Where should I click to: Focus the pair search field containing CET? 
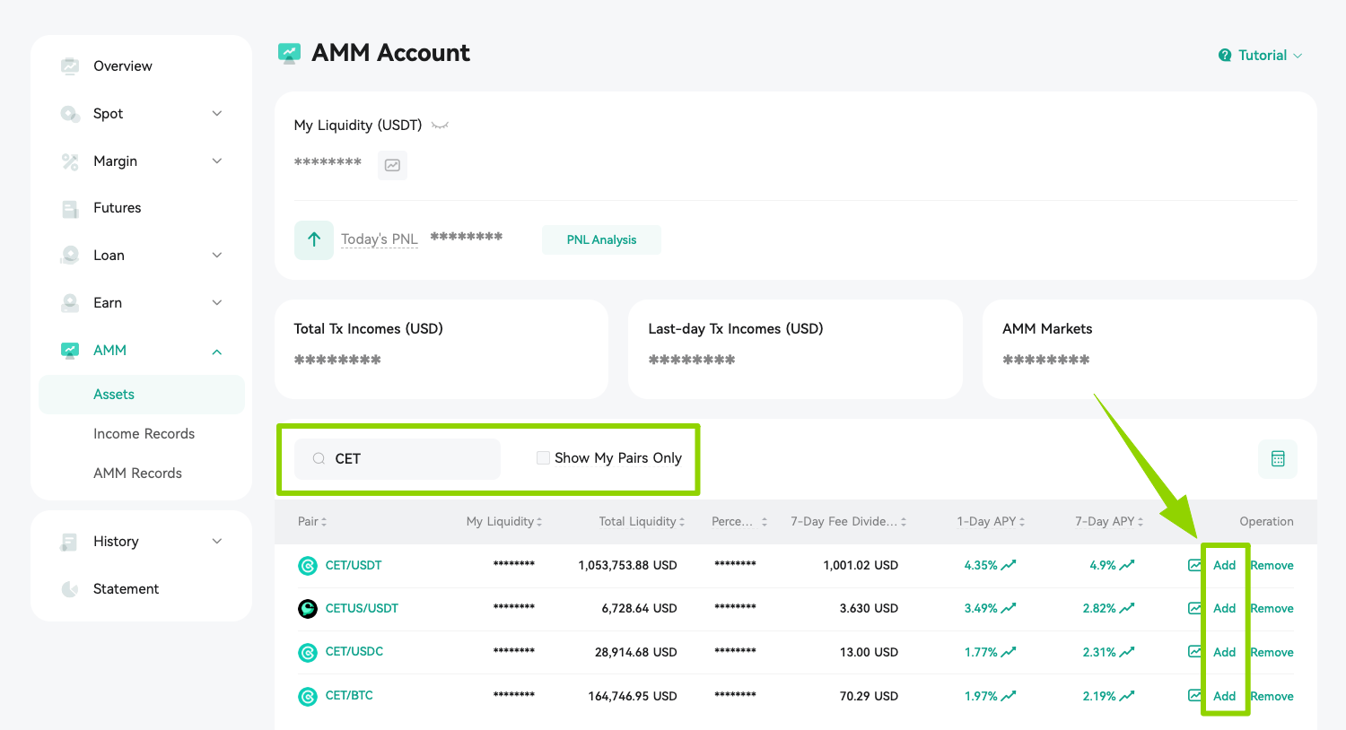point(398,458)
